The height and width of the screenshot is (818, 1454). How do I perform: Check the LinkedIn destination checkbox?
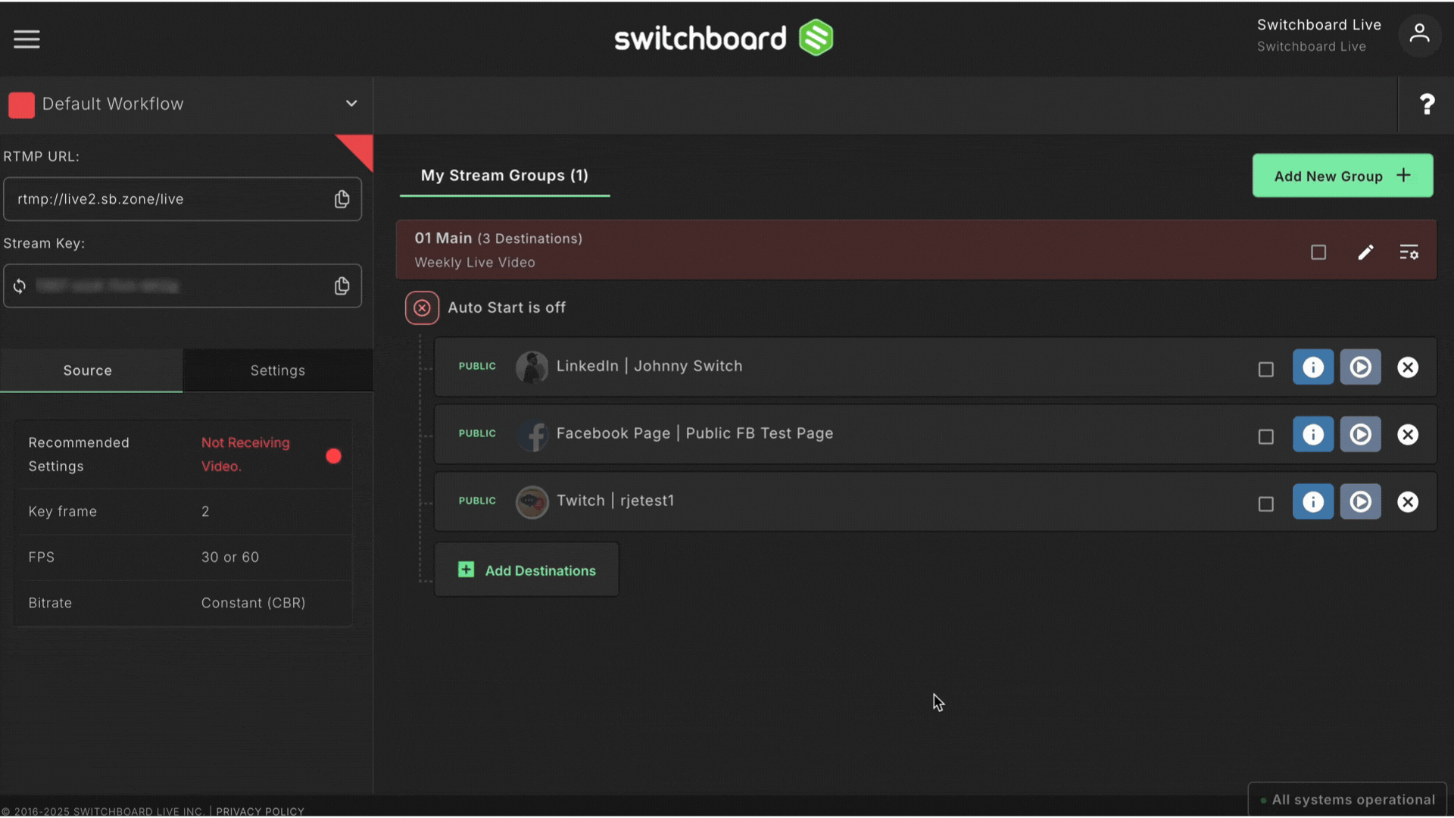(x=1265, y=370)
